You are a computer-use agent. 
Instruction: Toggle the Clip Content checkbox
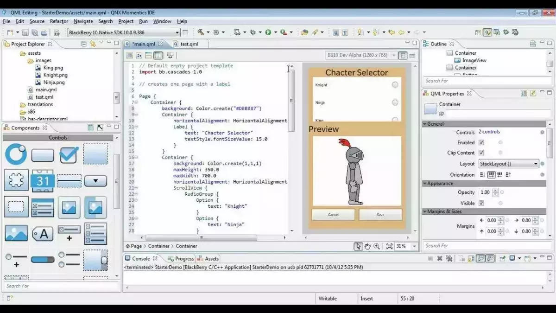(481, 153)
